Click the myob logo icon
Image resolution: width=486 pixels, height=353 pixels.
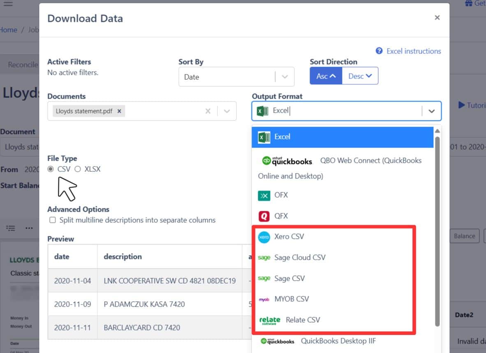[264, 300]
